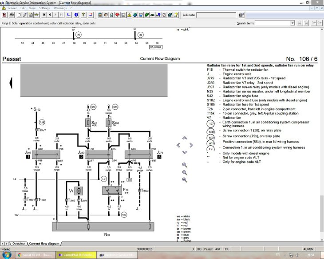324x259 pixels.
Task: Pan diagram left with left arrow
Action: [x=178, y=145]
